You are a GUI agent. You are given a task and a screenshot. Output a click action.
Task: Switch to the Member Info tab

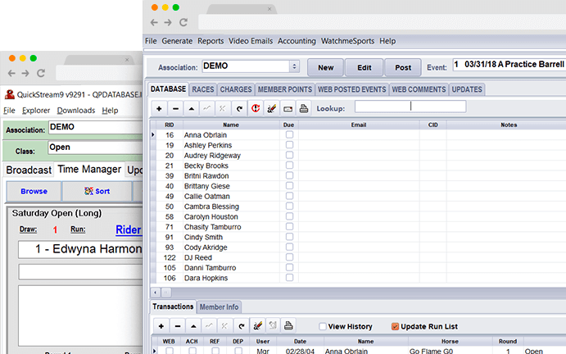click(219, 307)
